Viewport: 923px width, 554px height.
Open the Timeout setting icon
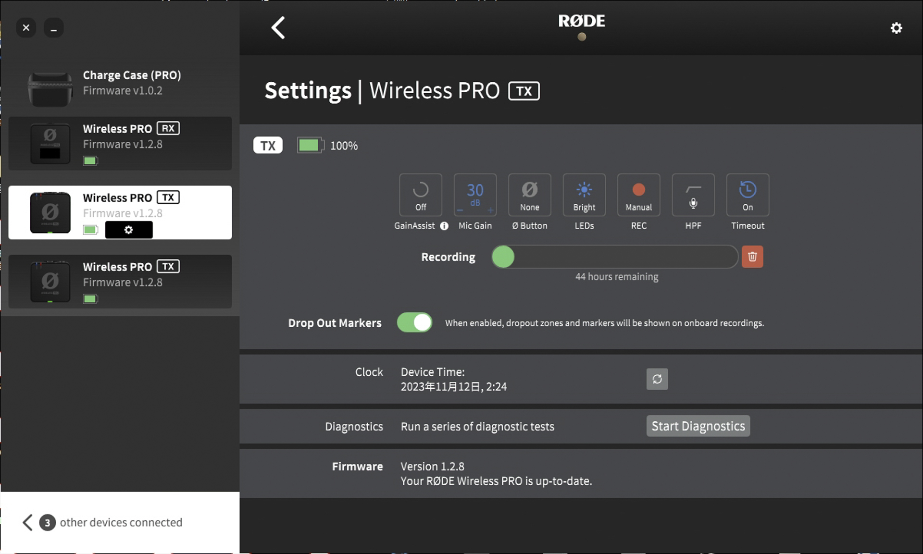click(x=748, y=195)
